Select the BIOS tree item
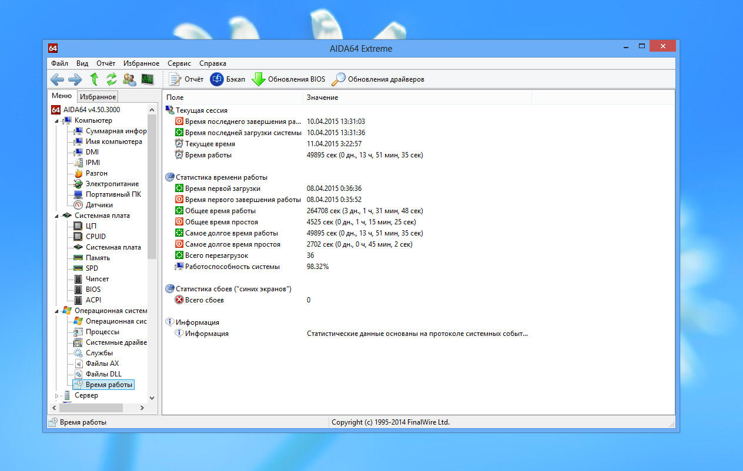Viewport: 743px width, 471px height. point(87,290)
